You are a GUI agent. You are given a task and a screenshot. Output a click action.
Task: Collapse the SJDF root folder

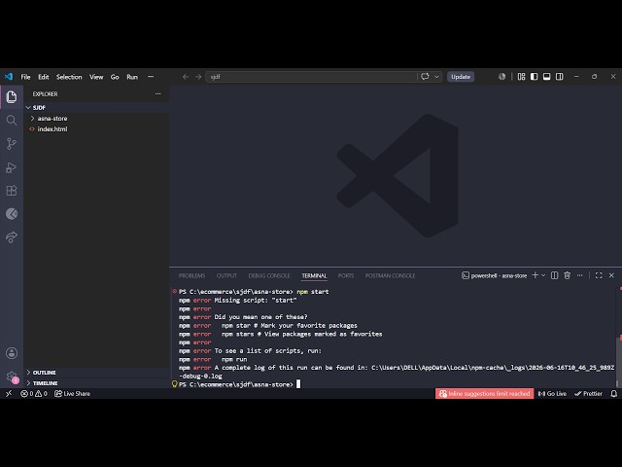pos(28,108)
